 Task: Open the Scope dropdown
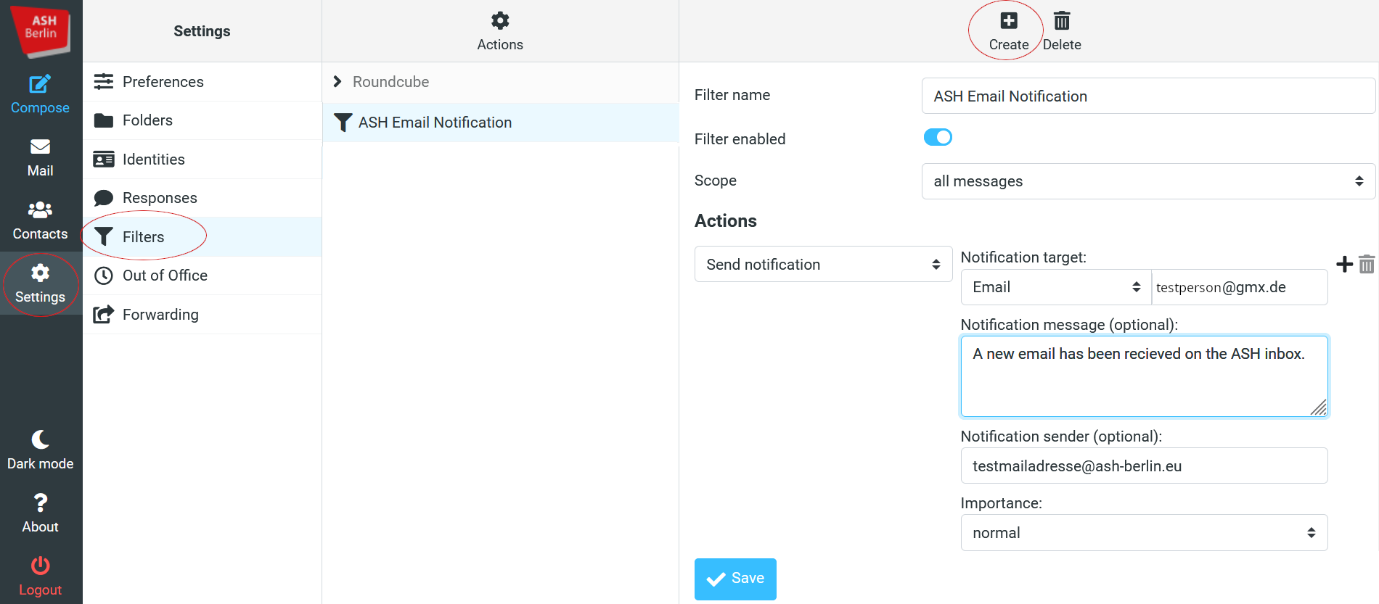[x=1148, y=181]
